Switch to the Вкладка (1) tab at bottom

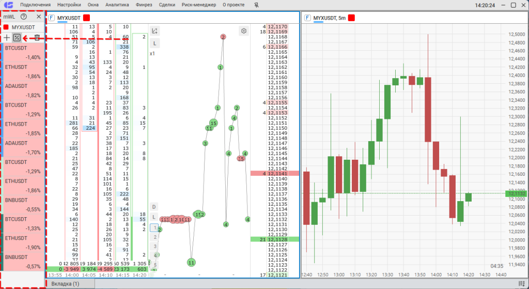(x=65, y=284)
